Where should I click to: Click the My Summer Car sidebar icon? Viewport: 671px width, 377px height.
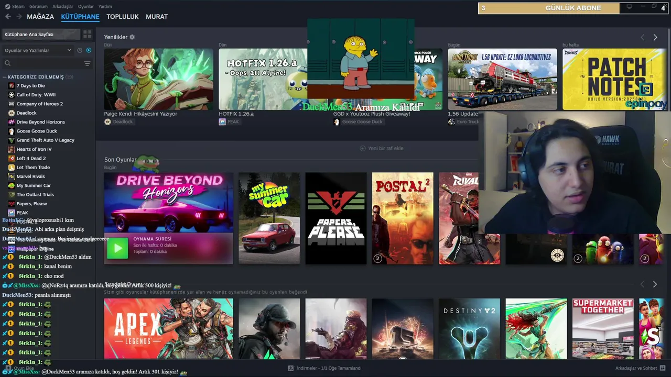click(x=12, y=185)
